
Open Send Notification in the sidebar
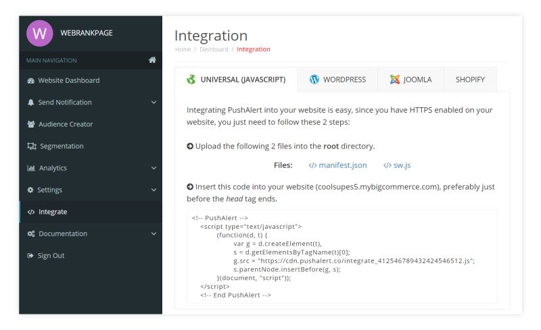91,103
